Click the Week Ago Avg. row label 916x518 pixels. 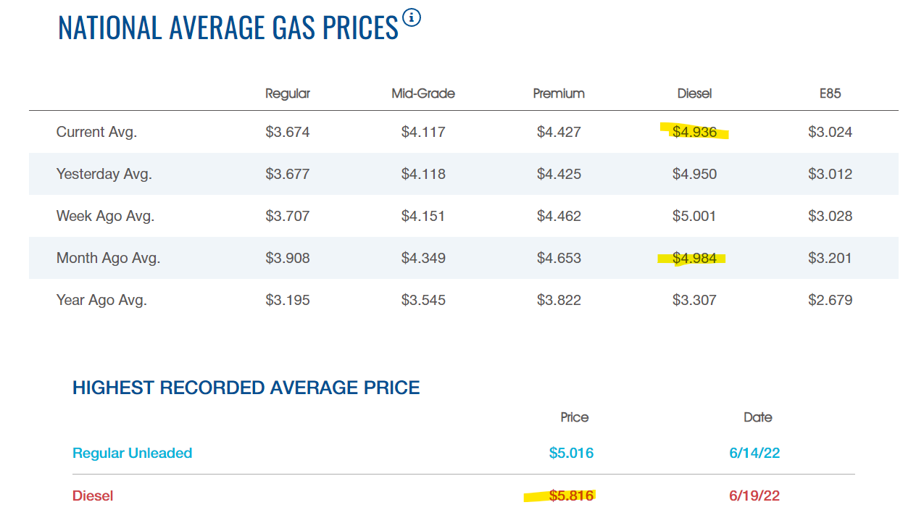tap(106, 216)
